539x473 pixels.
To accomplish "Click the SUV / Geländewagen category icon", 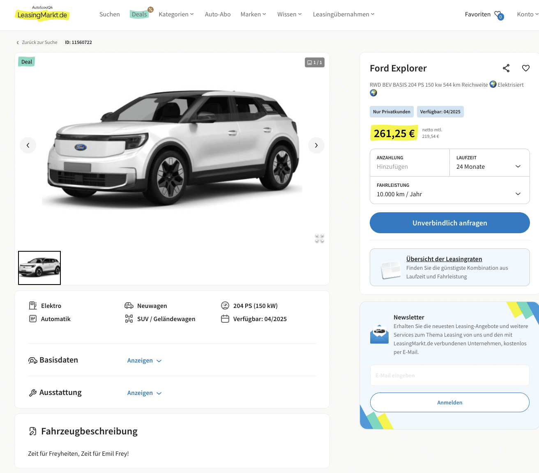I will click(129, 319).
